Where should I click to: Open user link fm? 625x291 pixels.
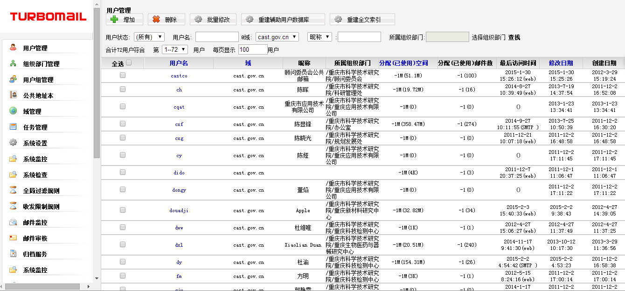(x=179, y=276)
